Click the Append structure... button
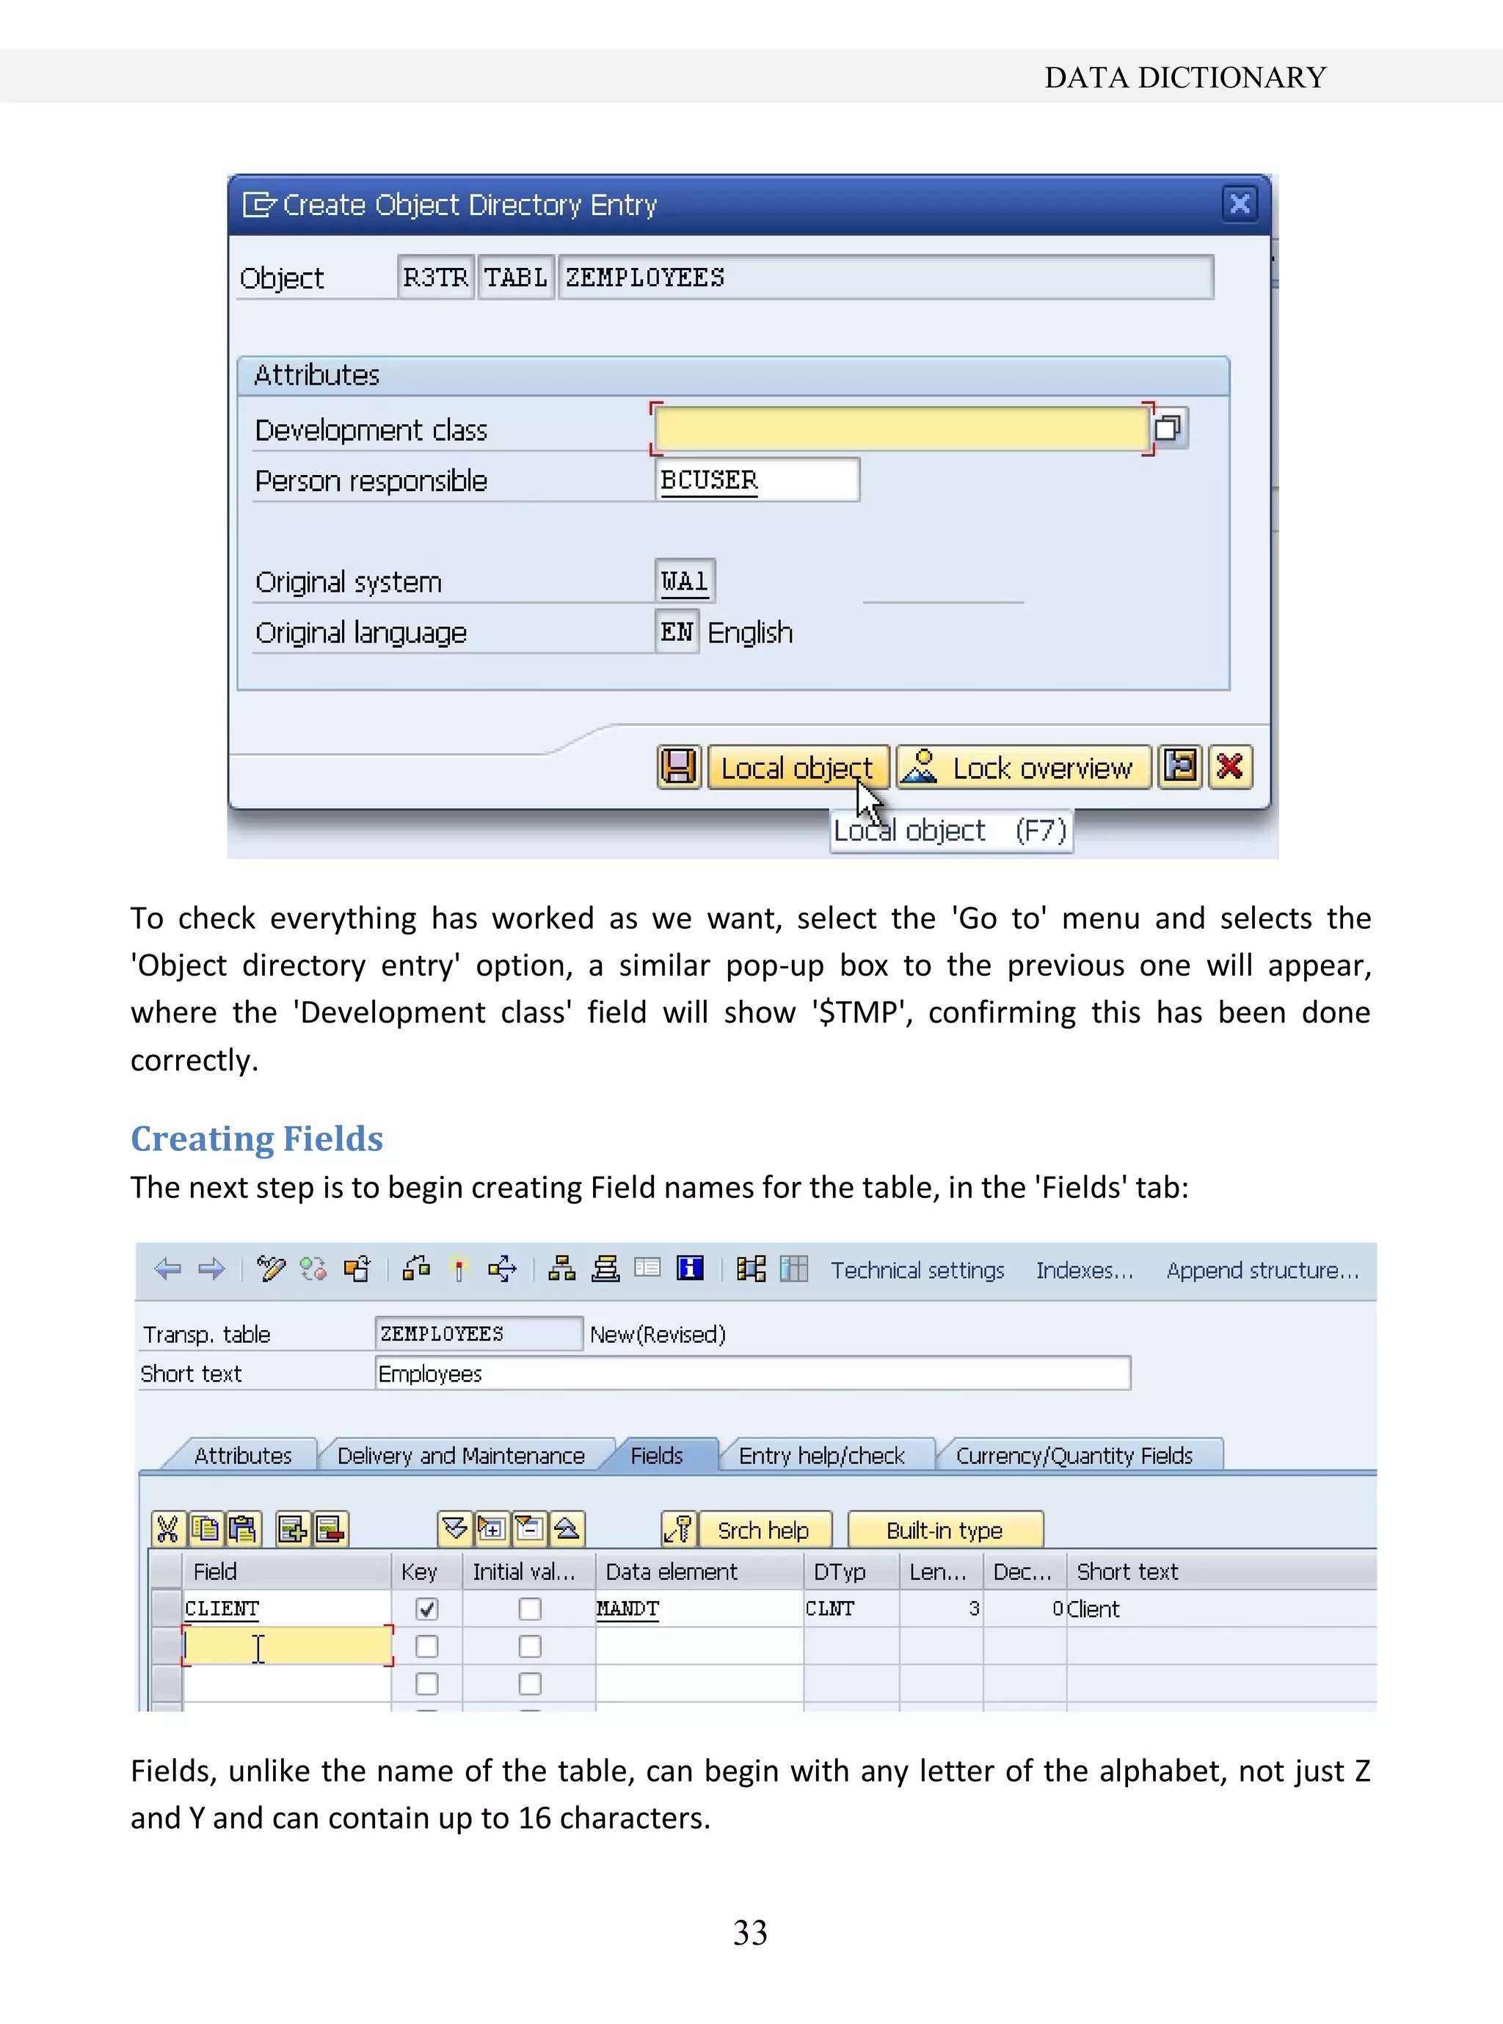 click(x=1263, y=1269)
